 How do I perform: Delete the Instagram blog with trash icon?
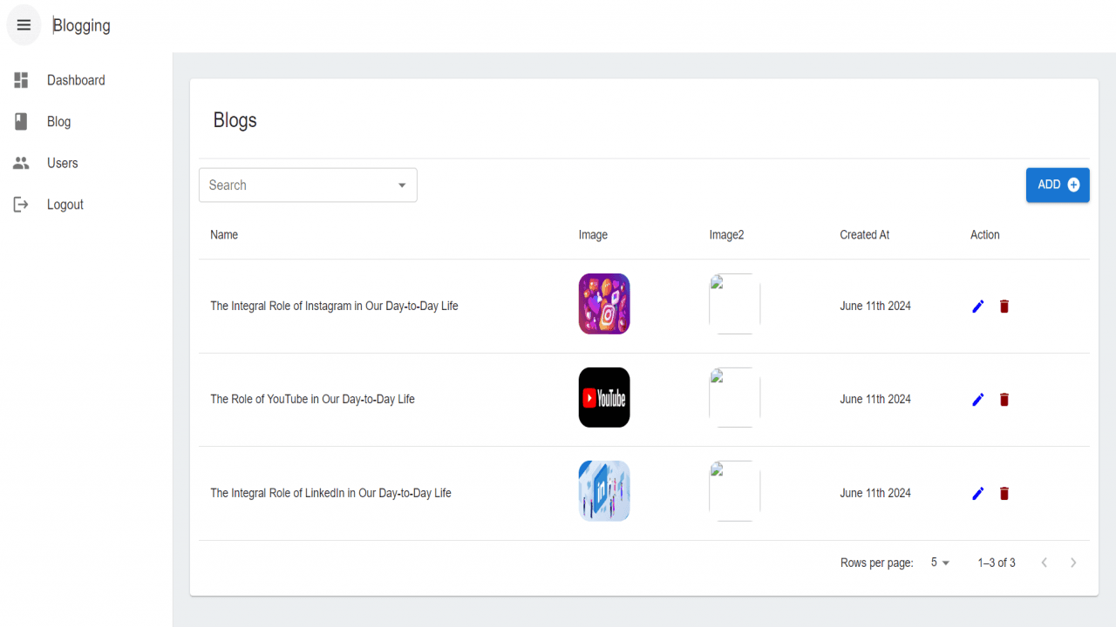pyautogui.click(x=1004, y=306)
